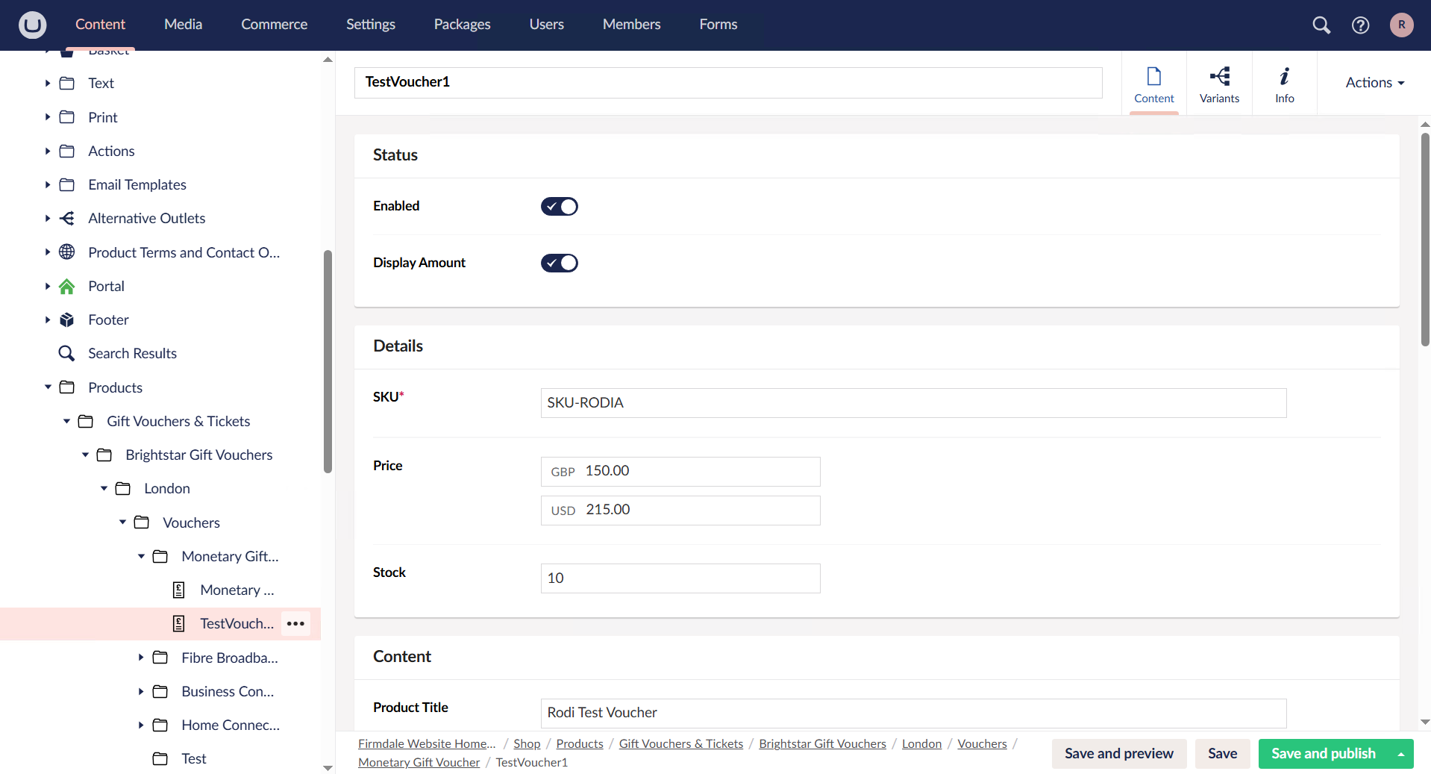Expand the Email Templates folder
This screenshot has height=774, width=1431.
click(47, 184)
